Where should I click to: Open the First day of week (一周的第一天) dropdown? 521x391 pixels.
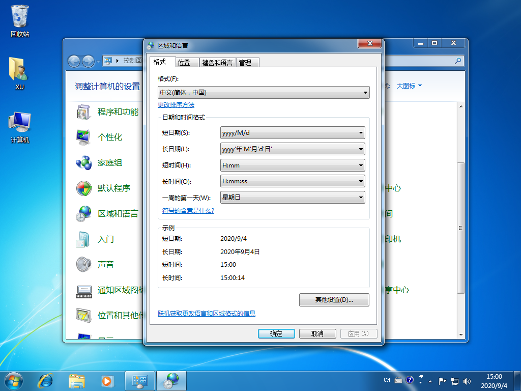tap(293, 197)
